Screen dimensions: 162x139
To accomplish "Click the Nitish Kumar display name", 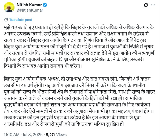I will [29, 5].
